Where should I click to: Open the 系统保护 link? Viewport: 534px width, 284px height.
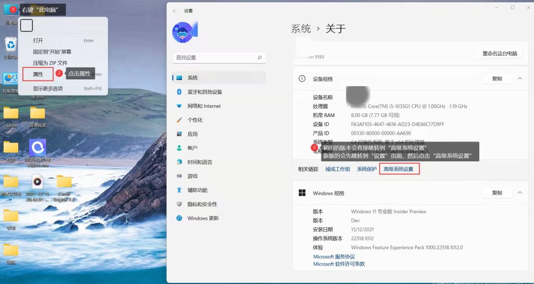click(x=367, y=169)
